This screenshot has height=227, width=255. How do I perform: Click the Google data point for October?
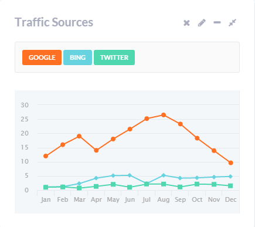click(x=197, y=138)
